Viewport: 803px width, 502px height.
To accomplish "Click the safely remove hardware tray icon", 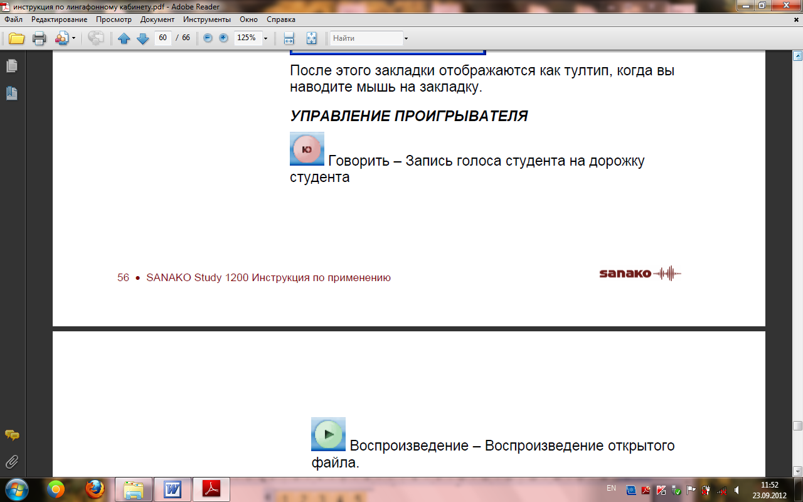I will 675,490.
